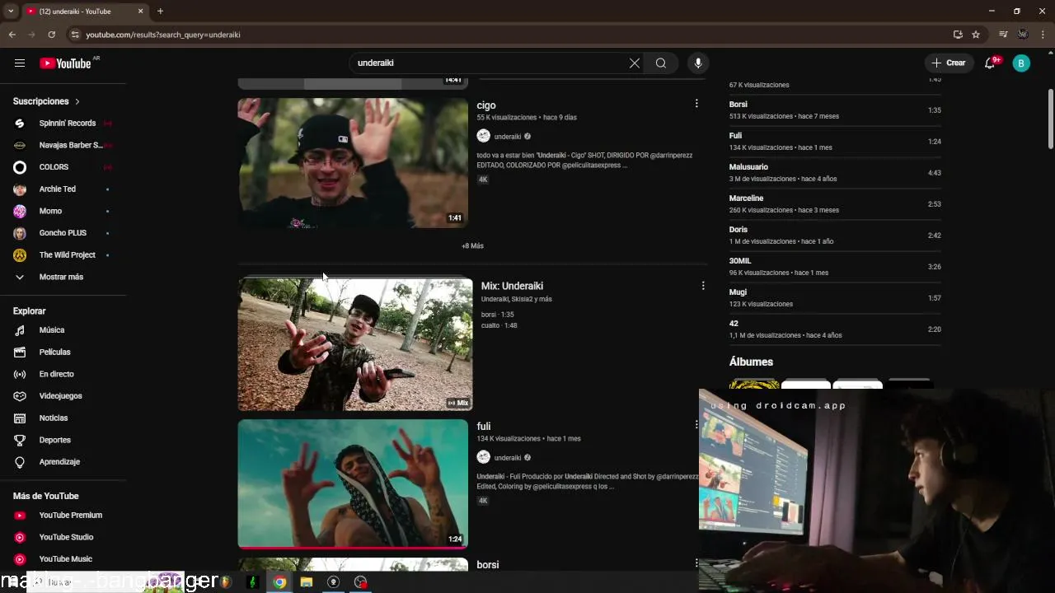
Task: Open Chrome tab search dropdown
Action: click(x=11, y=12)
